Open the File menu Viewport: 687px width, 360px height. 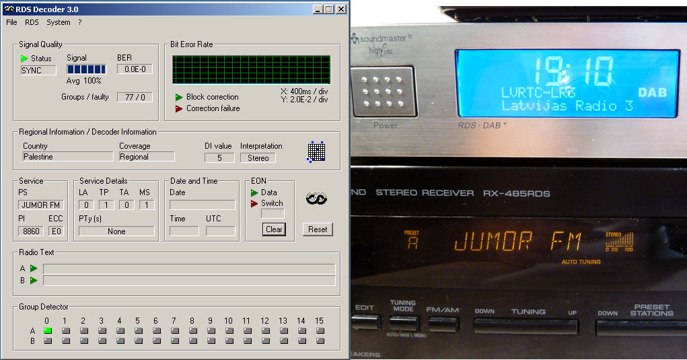coord(11,22)
